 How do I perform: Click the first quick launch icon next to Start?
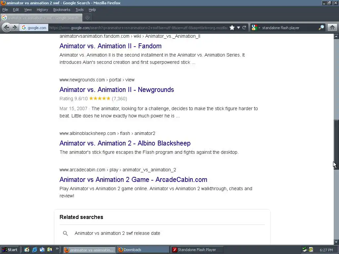(x=27, y=250)
